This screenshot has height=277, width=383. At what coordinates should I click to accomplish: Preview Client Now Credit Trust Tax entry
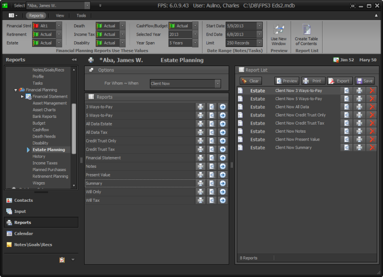347,123
